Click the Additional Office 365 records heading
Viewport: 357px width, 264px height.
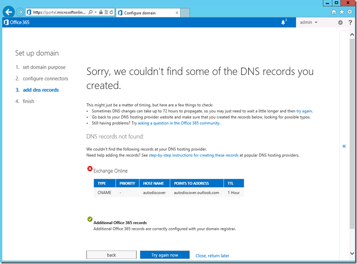(120, 223)
